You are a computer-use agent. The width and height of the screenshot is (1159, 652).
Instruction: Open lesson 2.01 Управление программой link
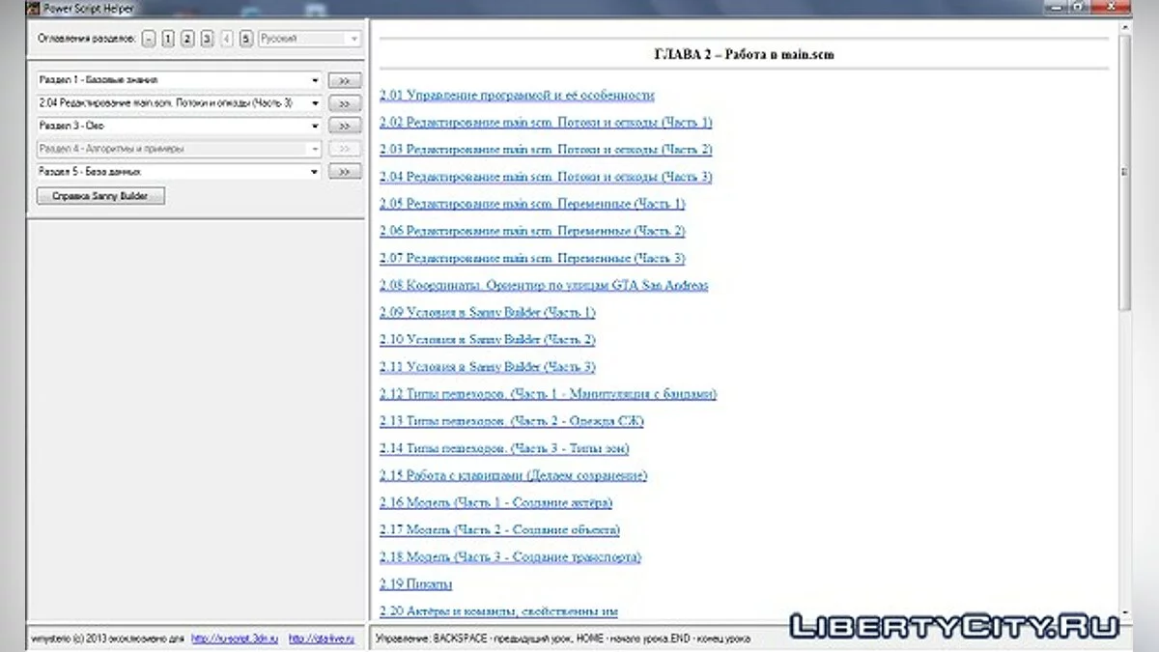(518, 96)
